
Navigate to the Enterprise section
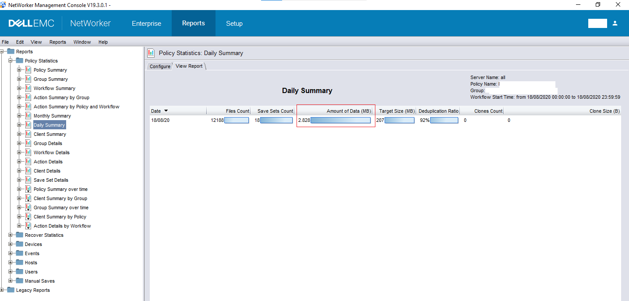tap(146, 24)
